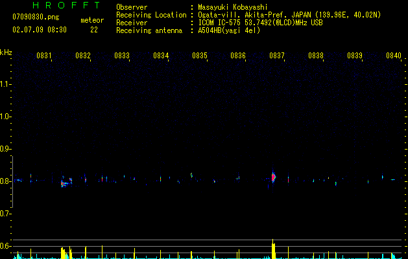Viewport: 408px width, 259px height.
Task: Click the 0.7 frequency axis label
Action: pos(5,214)
